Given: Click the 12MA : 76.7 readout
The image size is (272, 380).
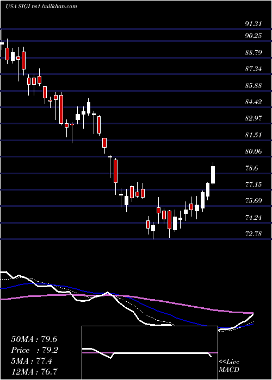Looking at the screenshot, I should (x=35, y=371).
